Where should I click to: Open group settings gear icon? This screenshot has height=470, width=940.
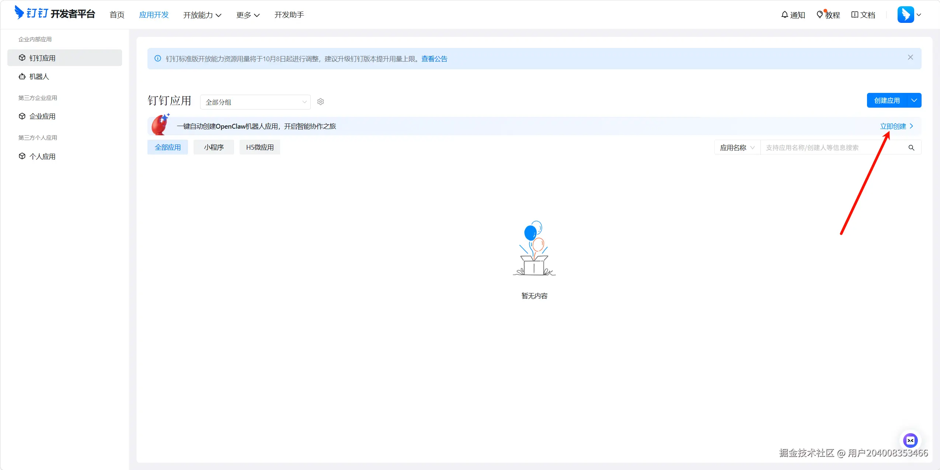(x=321, y=102)
